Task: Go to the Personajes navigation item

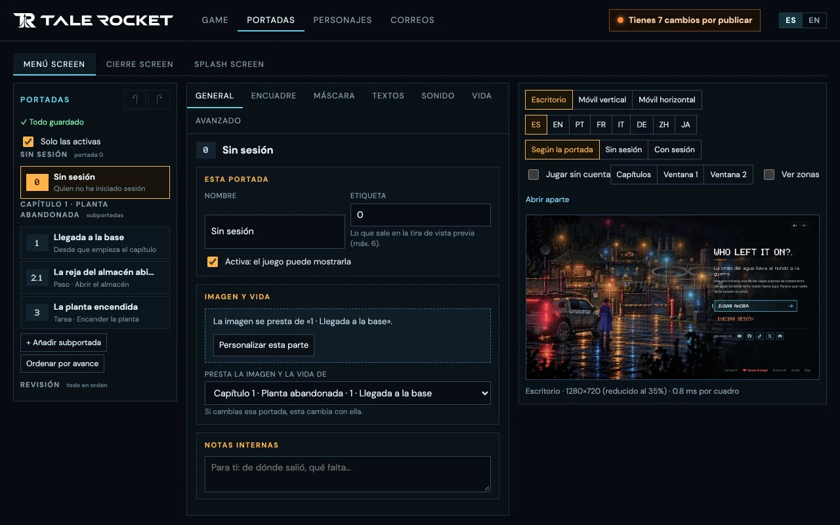Action: pos(343,20)
